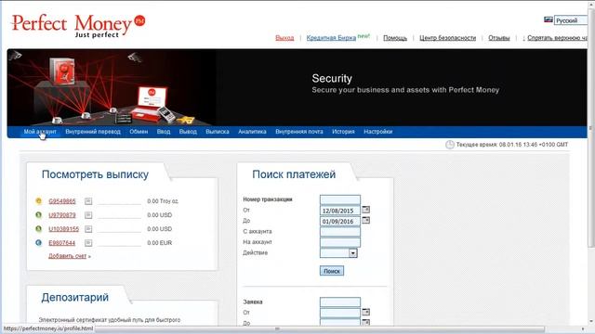This screenshot has height=334, width=595.
Task: Open calendar picker for Заявка От field
Action: point(365,312)
